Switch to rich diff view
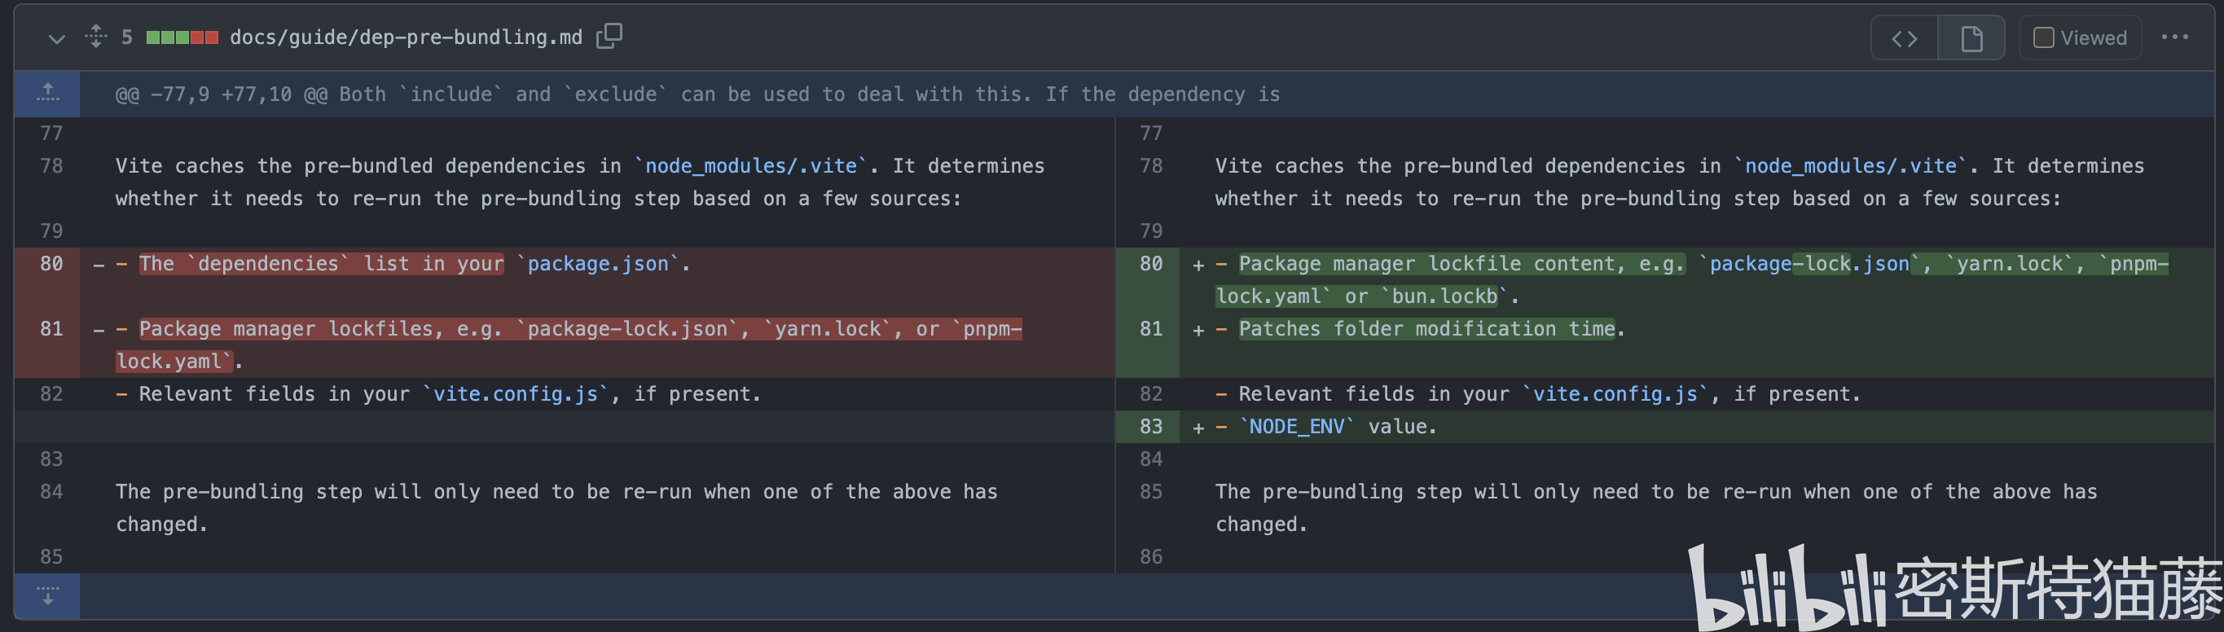2224x632 pixels. (x=1971, y=38)
